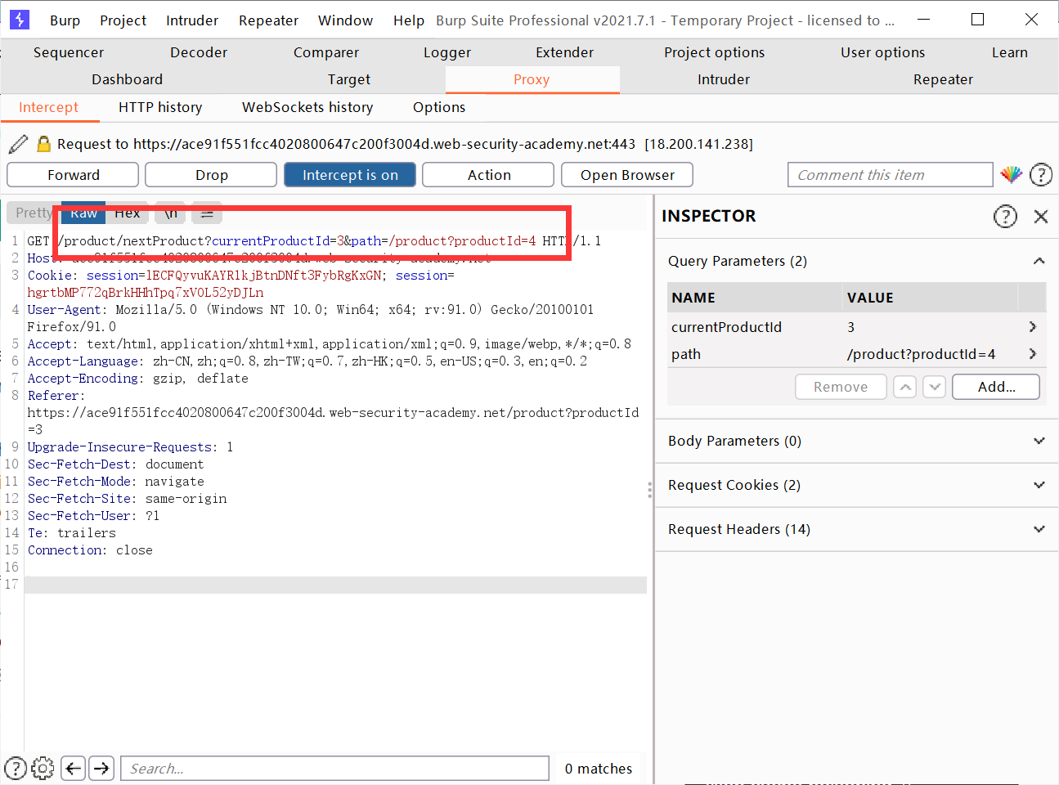This screenshot has width=1059, height=785.
Task: Switch to the Extender tab
Action: point(564,52)
